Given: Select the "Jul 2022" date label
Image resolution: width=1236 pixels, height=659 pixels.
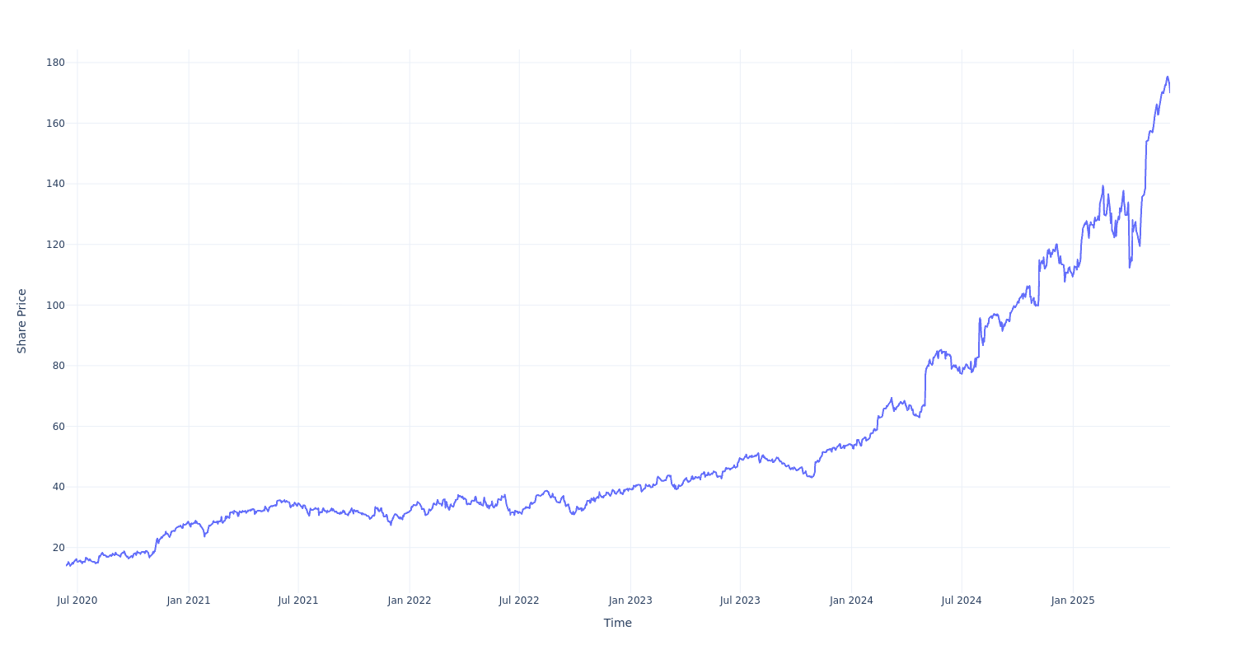Looking at the screenshot, I should click(x=519, y=601).
